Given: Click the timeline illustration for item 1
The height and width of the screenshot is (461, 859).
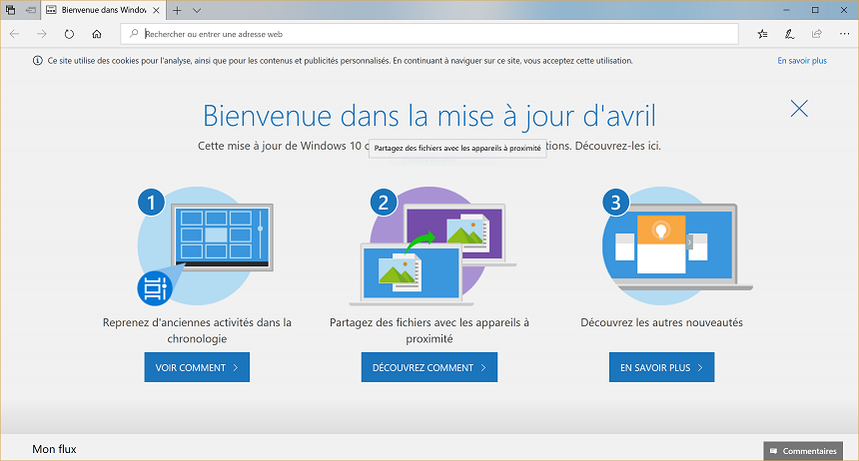Looking at the screenshot, I should (206, 245).
